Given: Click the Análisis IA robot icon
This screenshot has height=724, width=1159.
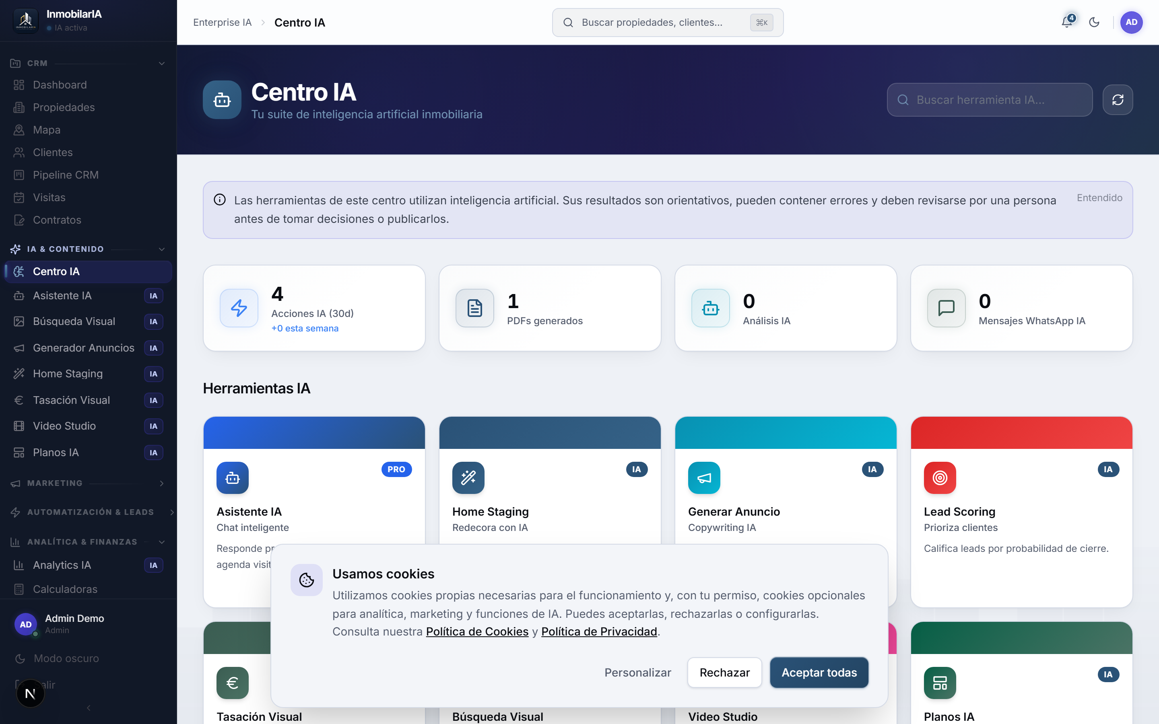Looking at the screenshot, I should click(710, 308).
